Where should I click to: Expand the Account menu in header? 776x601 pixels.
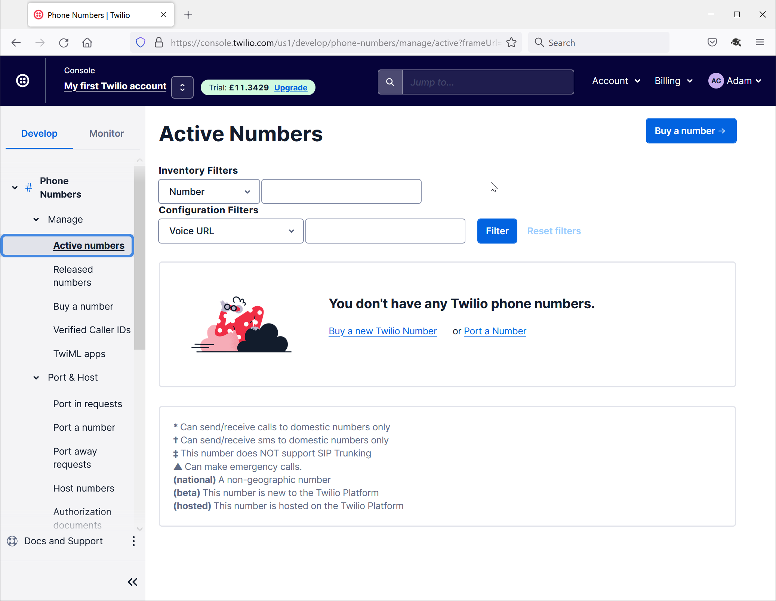click(x=616, y=81)
